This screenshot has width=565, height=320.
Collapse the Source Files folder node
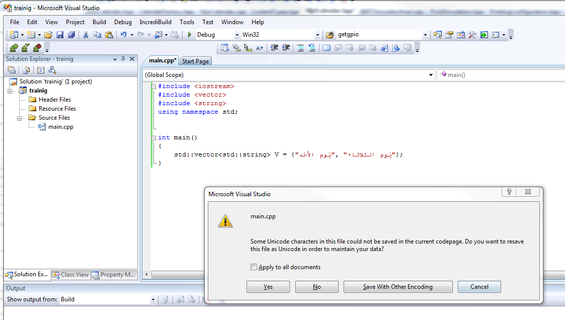point(19,118)
